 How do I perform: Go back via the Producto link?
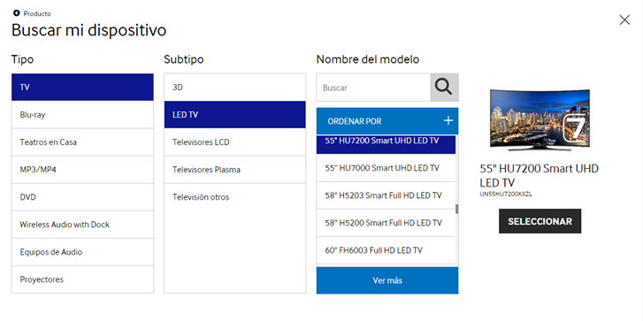37,13
